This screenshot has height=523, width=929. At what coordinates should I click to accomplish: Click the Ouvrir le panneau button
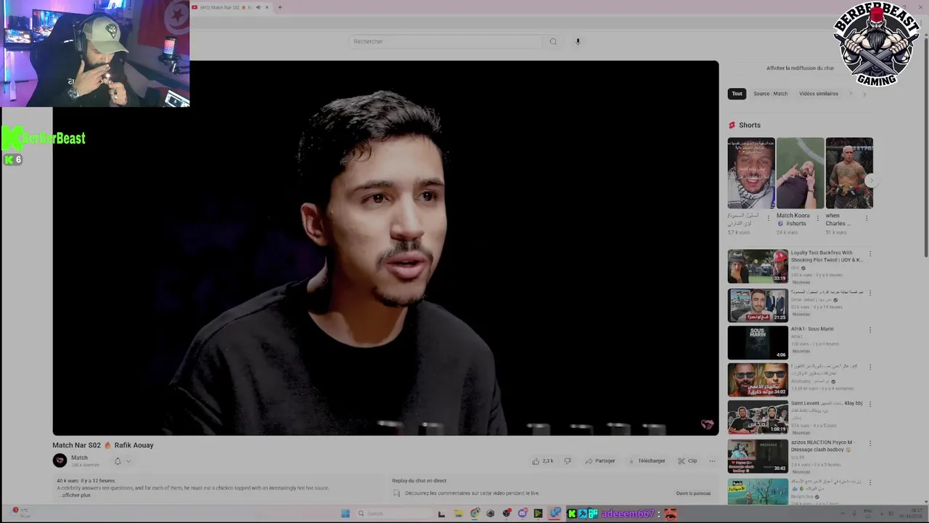[693, 493]
